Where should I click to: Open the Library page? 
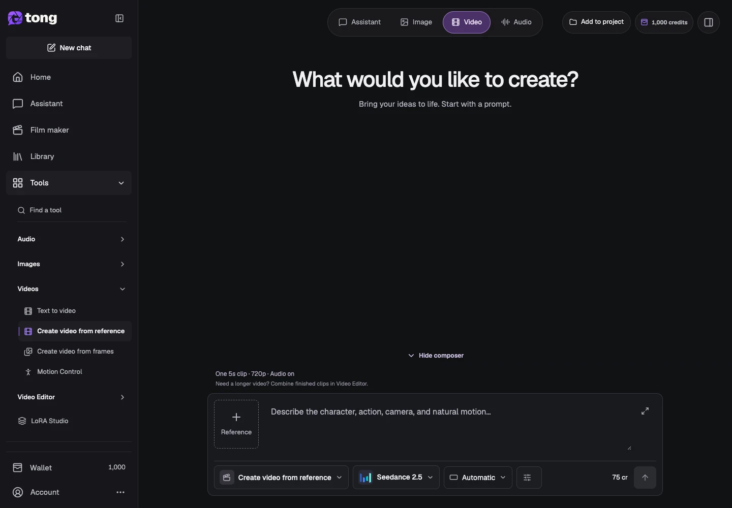[69, 156]
